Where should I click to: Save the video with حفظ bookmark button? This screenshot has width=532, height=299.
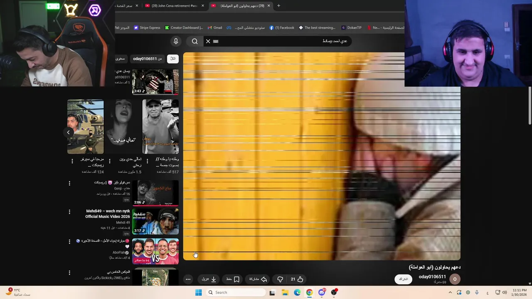click(233, 279)
